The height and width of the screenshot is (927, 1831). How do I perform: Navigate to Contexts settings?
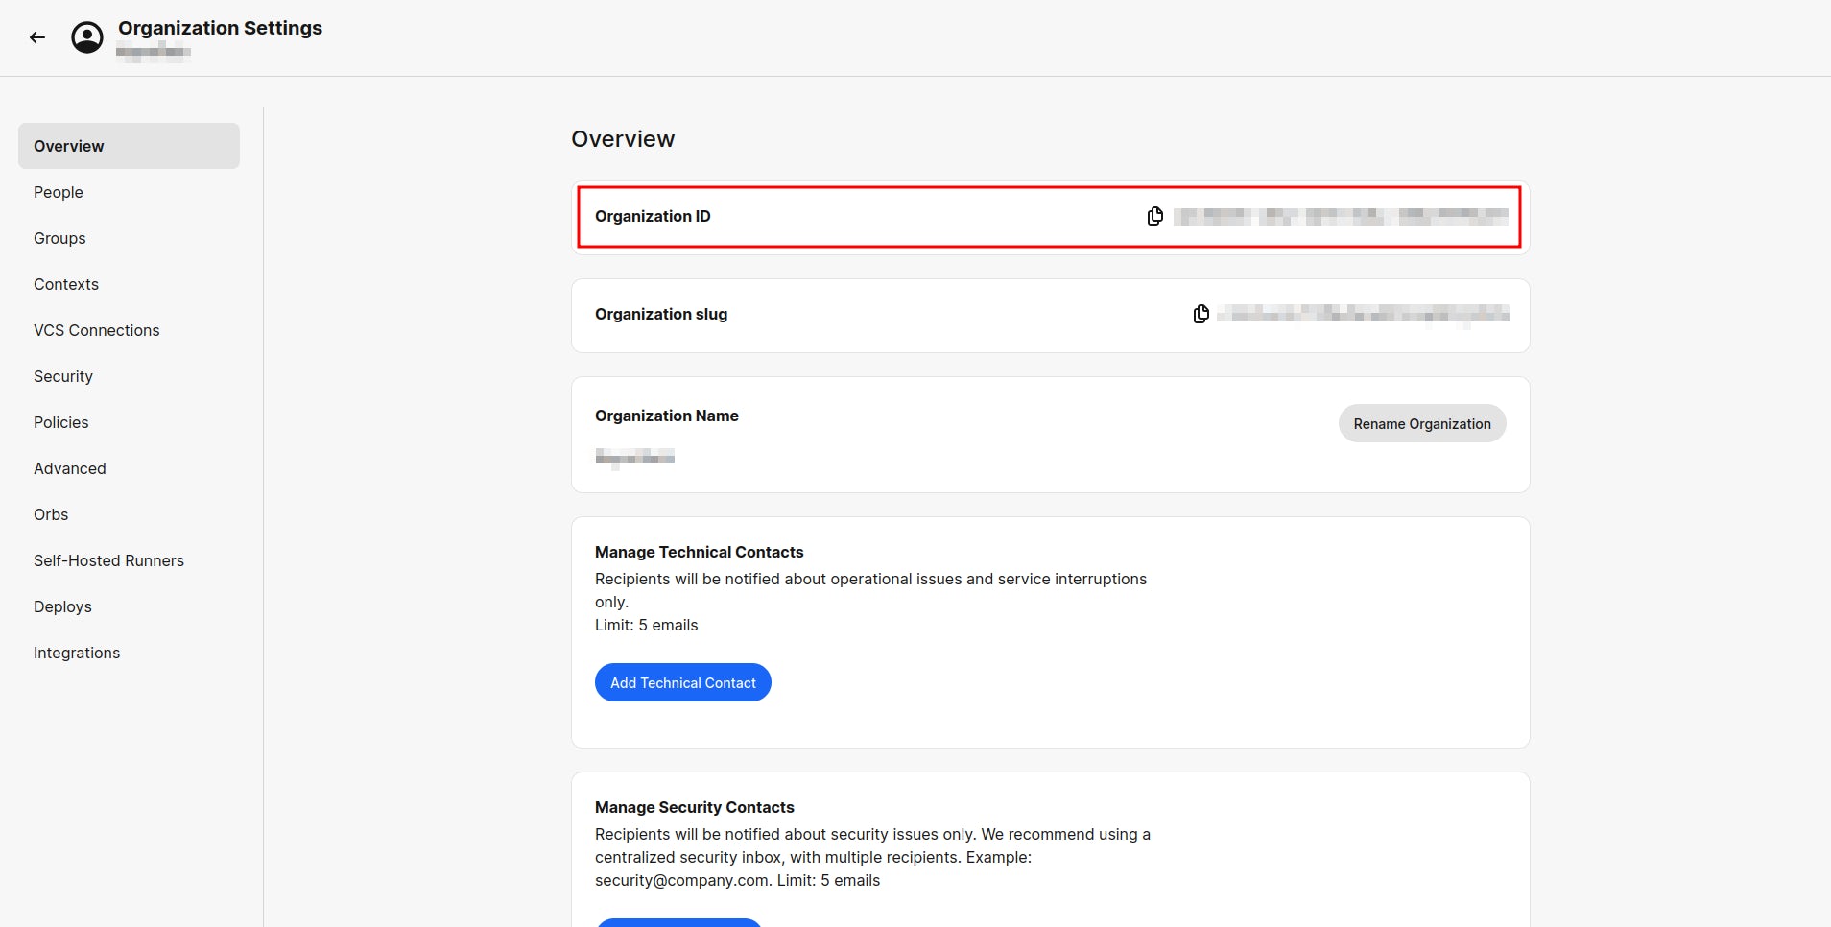click(66, 284)
